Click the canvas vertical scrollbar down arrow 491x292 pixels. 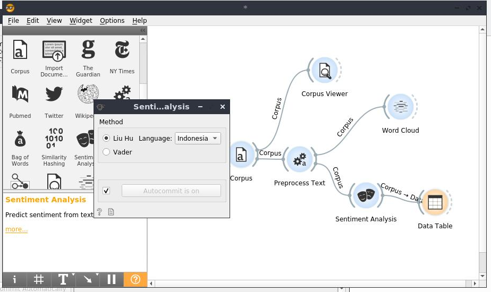click(482, 276)
